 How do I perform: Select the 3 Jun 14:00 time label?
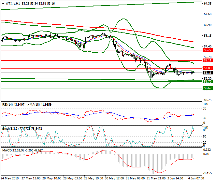(176, 178)
